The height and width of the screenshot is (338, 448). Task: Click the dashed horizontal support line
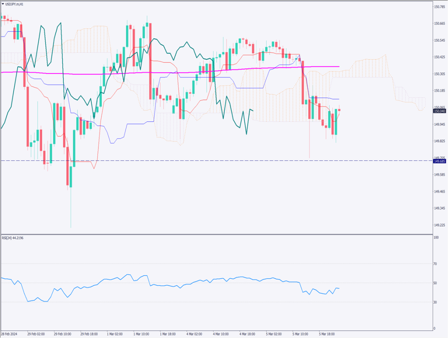(219, 161)
